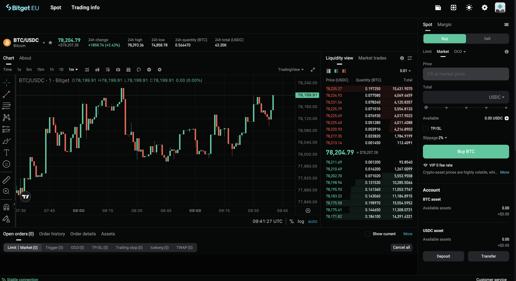516x281 pixels.
Task: Click the Transfer button
Action: coord(488,256)
